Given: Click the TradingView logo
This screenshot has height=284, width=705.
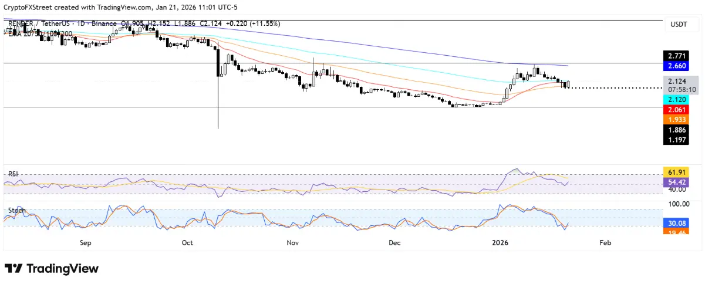Looking at the screenshot, I should (51, 268).
